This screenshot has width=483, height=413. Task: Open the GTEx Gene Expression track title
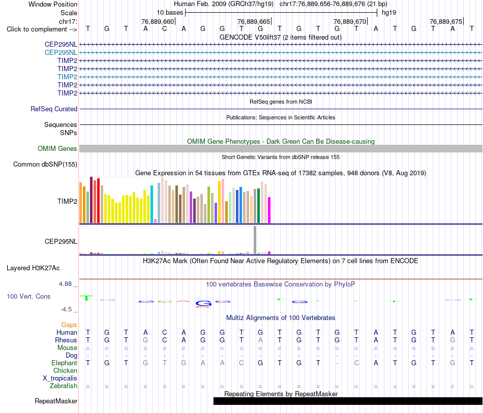pos(281,173)
